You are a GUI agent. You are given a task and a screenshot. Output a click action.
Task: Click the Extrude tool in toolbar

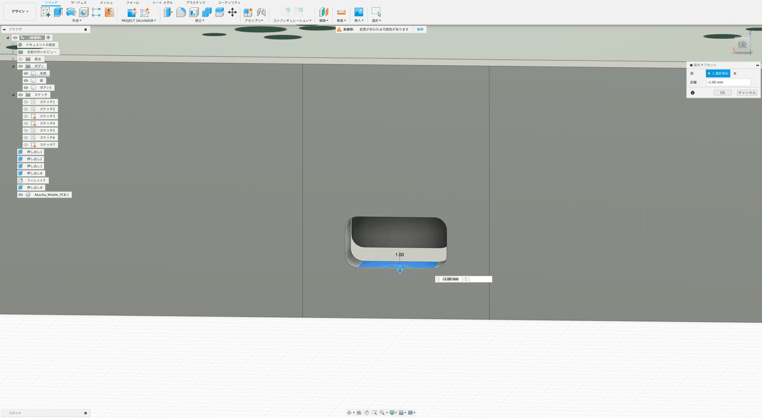click(x=58, y=12)
